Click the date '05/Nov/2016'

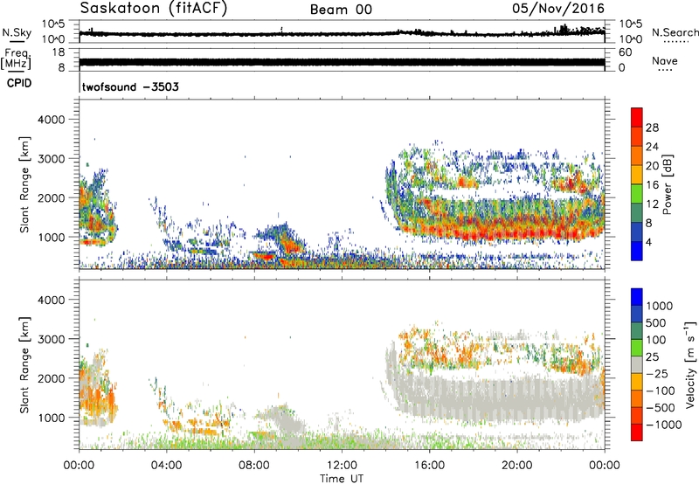click(x=558, y=9)
